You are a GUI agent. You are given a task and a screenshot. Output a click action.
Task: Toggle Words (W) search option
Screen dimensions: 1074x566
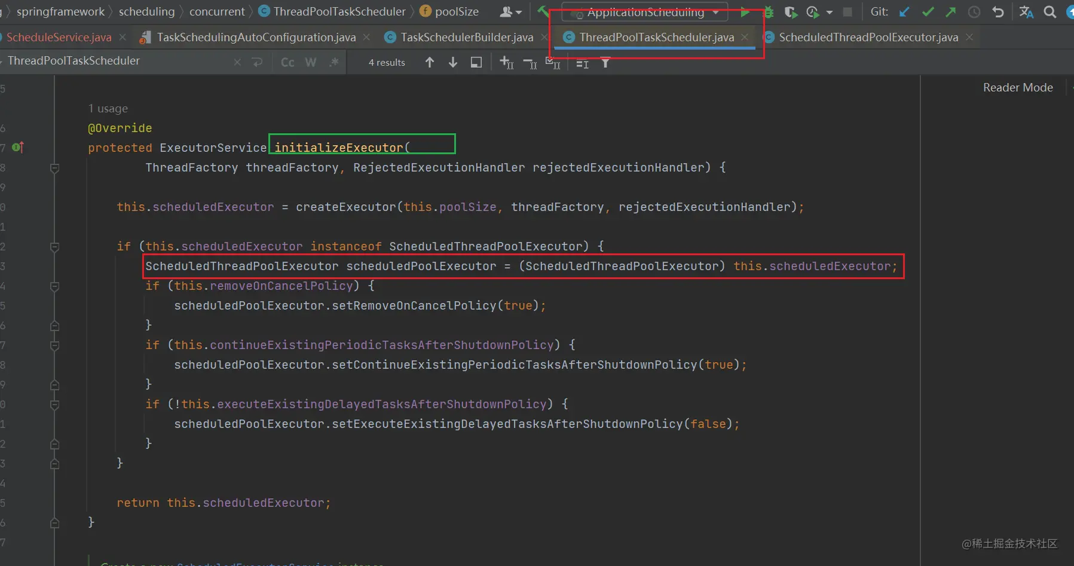click(x=311, y=62)
